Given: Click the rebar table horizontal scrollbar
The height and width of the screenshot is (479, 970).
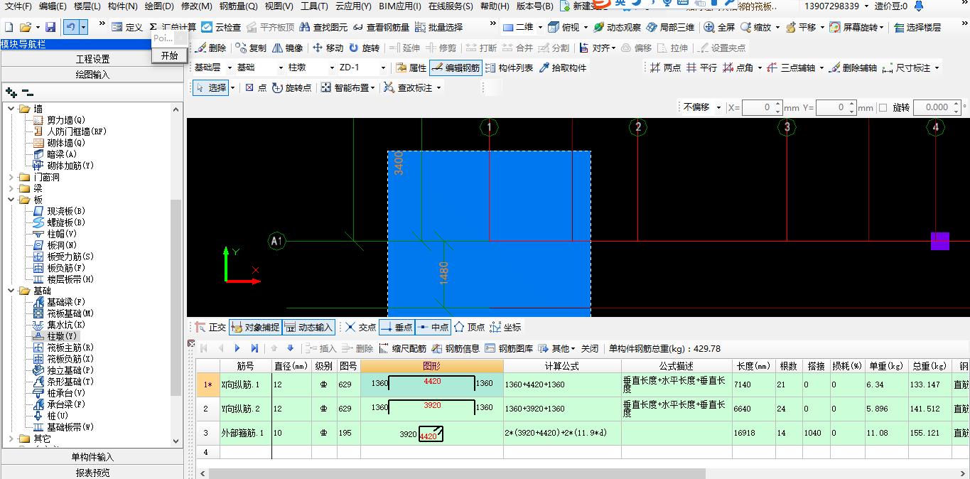Looking at the screenshot, I should tap(457, 473).
